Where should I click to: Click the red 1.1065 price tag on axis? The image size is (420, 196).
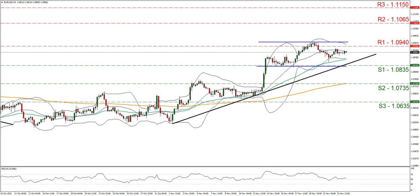tap(414, 23)
